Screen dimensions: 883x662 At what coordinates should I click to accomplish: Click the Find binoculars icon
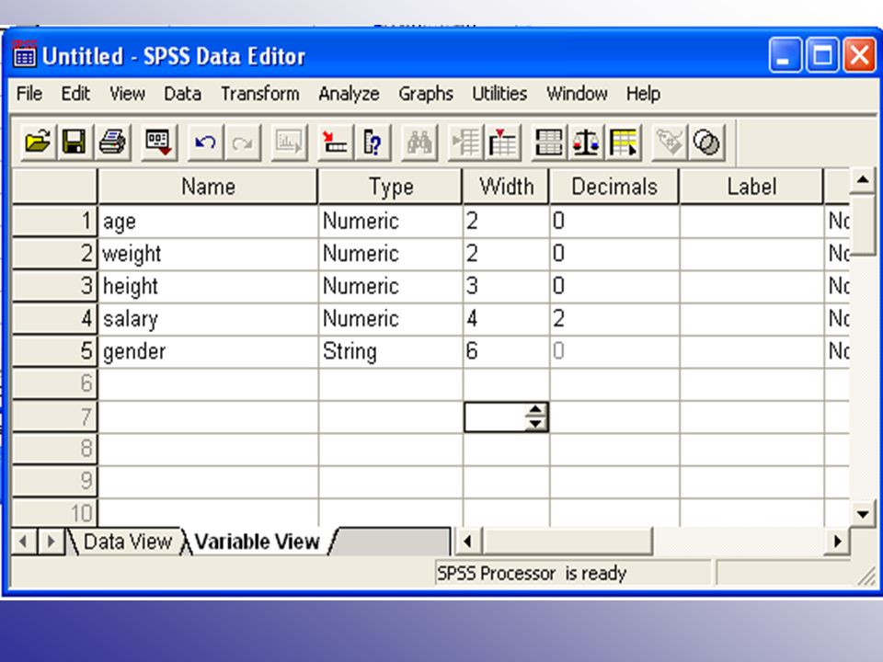(x=419, y=142)
